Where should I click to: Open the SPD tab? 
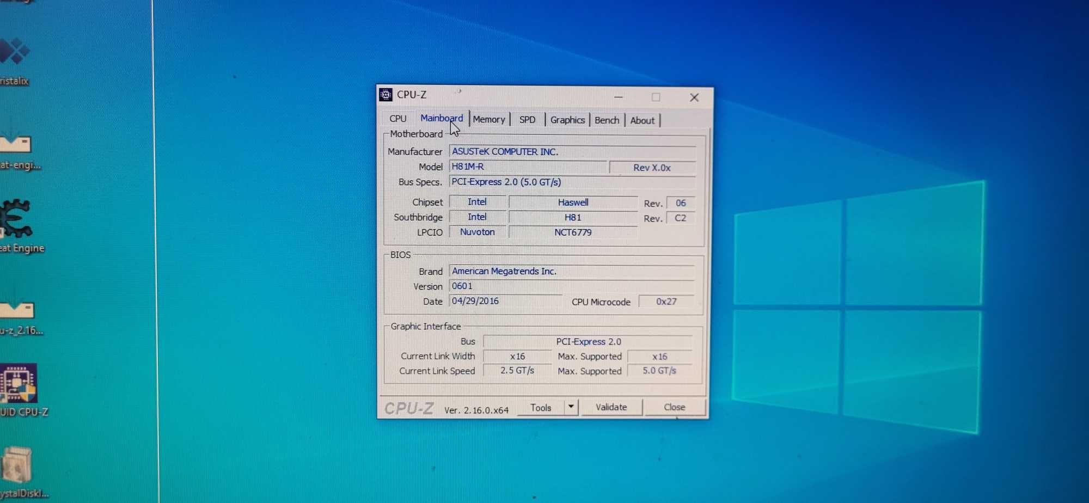pyautogui.click(x=527, y=119)
